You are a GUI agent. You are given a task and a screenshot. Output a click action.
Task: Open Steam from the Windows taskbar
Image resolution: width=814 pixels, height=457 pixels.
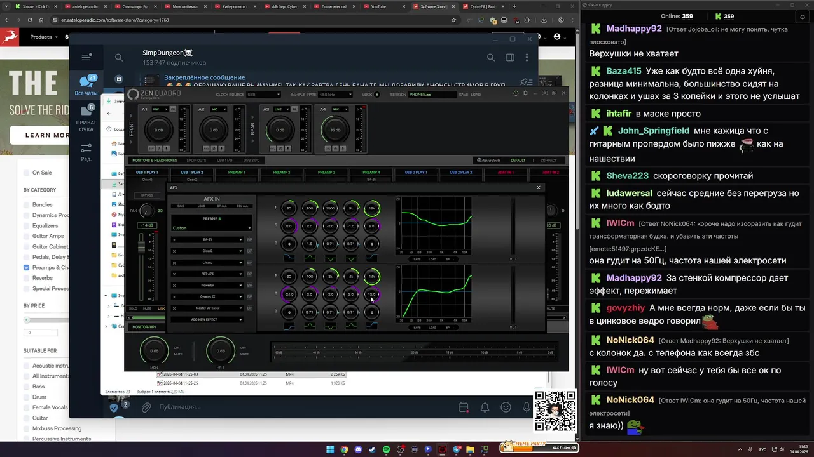pyautogui.click(x=372, y=449)
